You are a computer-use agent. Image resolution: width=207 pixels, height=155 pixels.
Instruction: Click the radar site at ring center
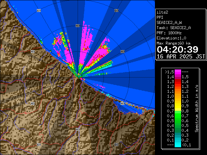[x=78, y=77]
